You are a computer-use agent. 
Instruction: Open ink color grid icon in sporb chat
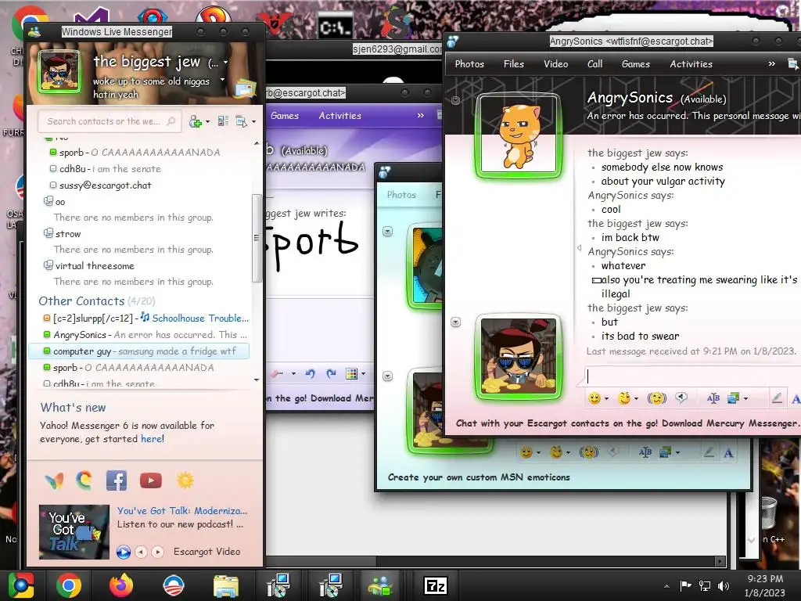click(351, 373)
